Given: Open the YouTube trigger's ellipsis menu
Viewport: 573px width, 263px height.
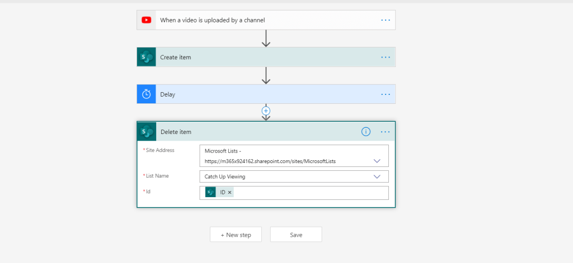Looking at the screenshot, I should pyautogui.click(x=386, y=20).
